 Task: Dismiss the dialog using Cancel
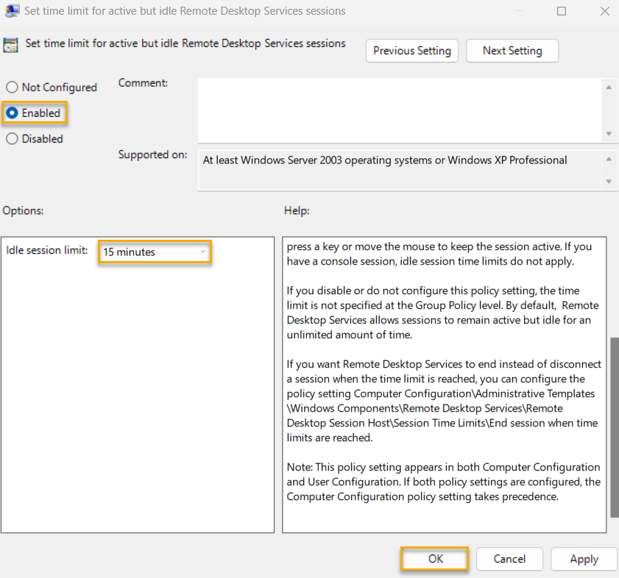coord(509,559)
